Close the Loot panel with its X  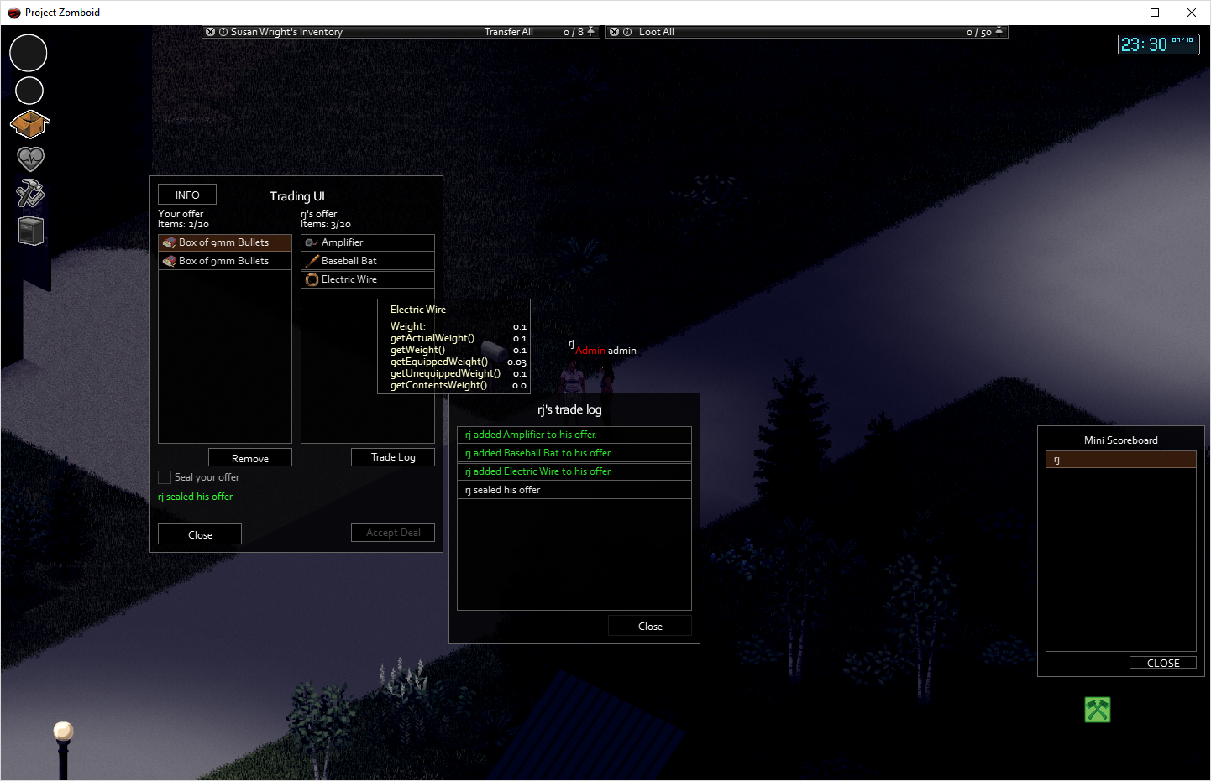614,32
